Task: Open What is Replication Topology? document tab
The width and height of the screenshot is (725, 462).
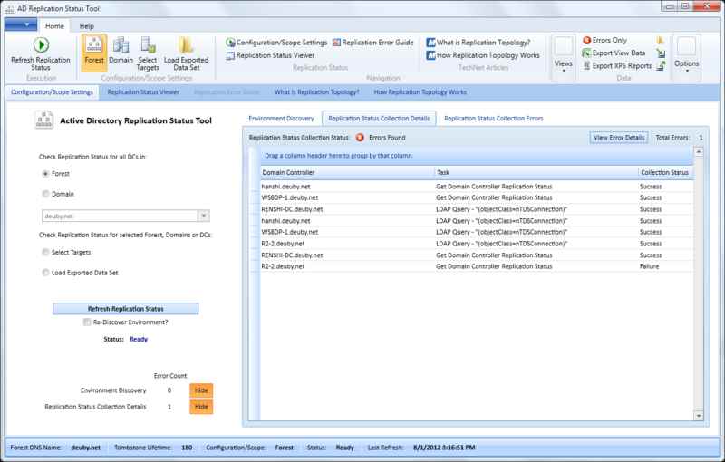Action: 316,92
